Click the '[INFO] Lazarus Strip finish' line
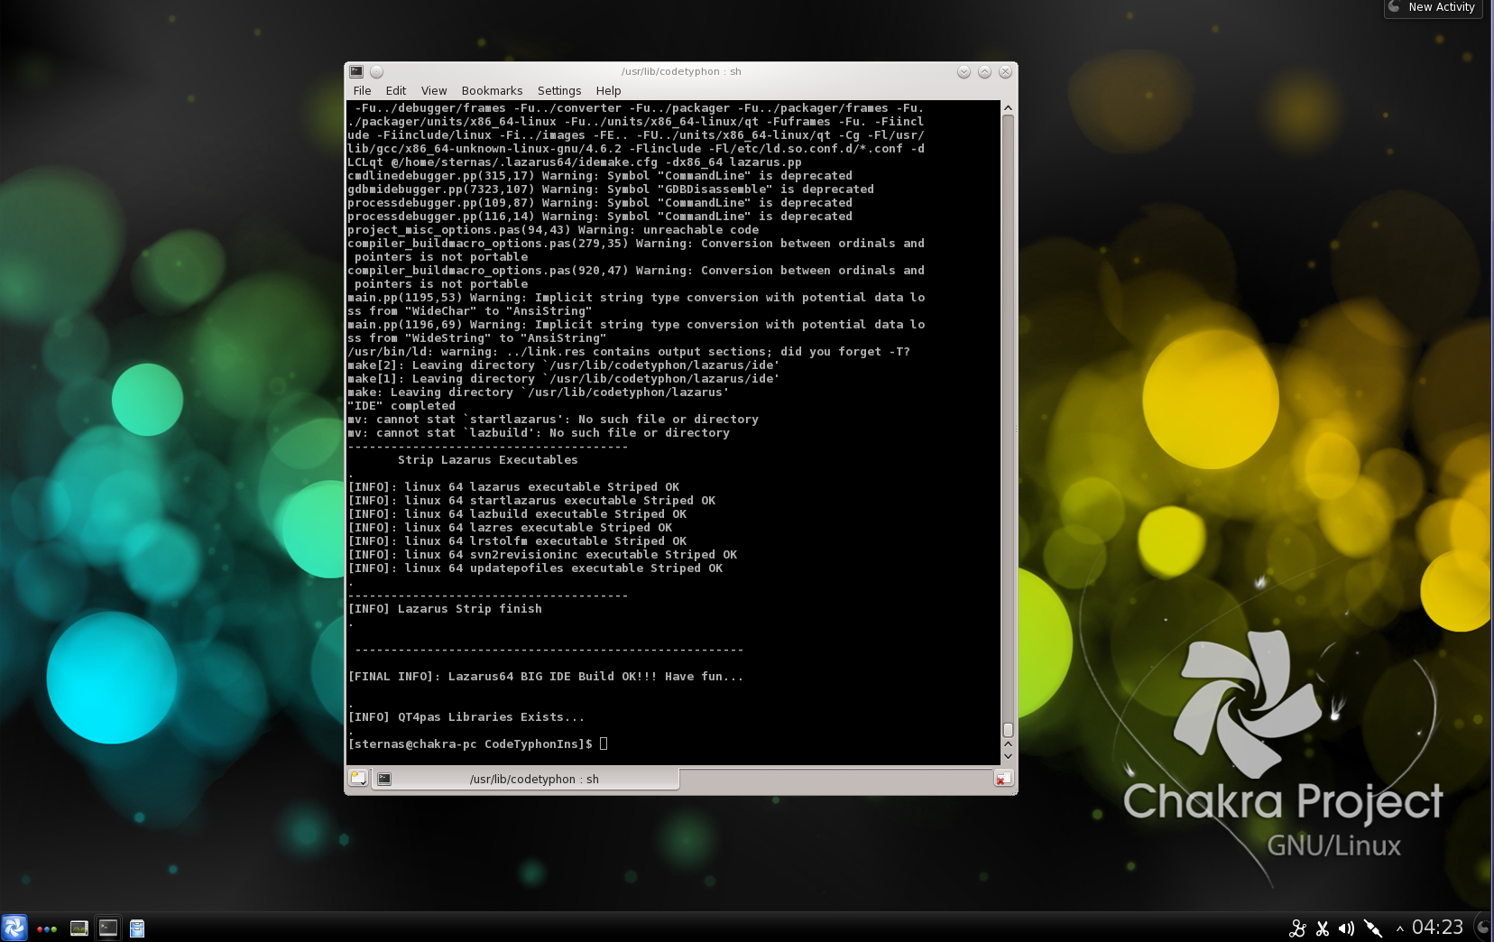This screenshot has width=1494, height=942. pos(445,608)
